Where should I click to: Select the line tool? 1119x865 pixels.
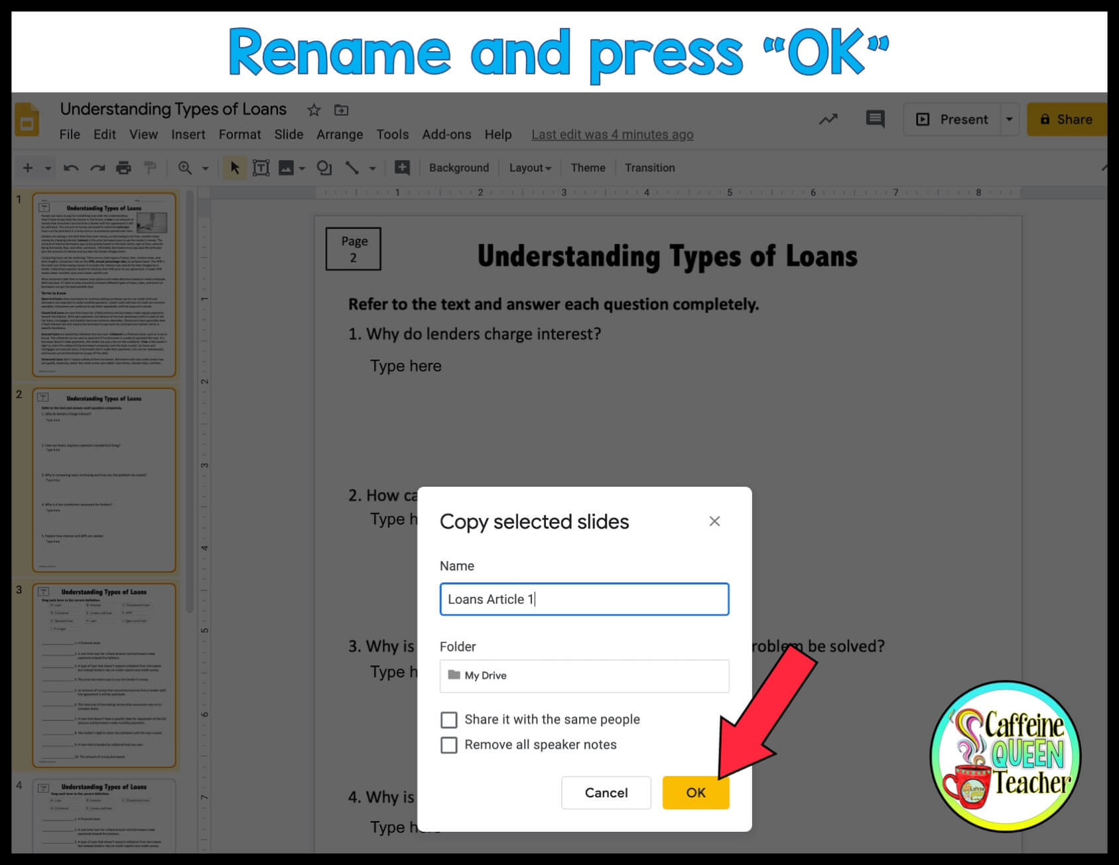[352, 168]
